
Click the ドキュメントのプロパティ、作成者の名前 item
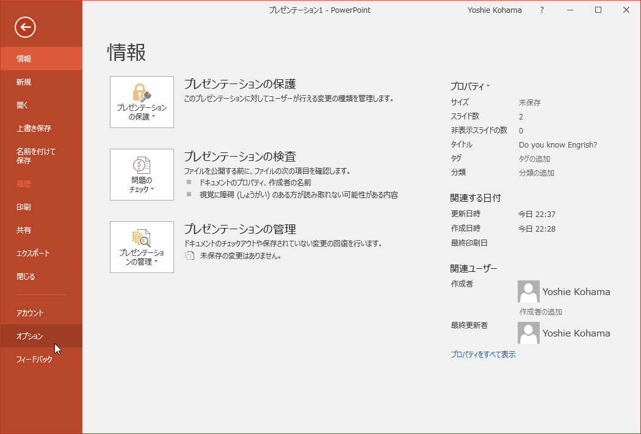click(x=255, y=182)
